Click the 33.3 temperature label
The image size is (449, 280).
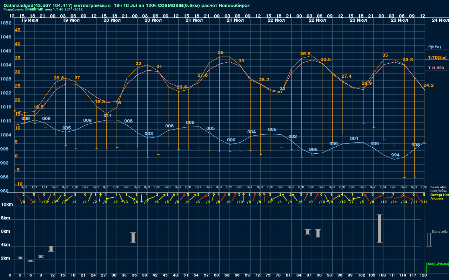click(408, 60)
